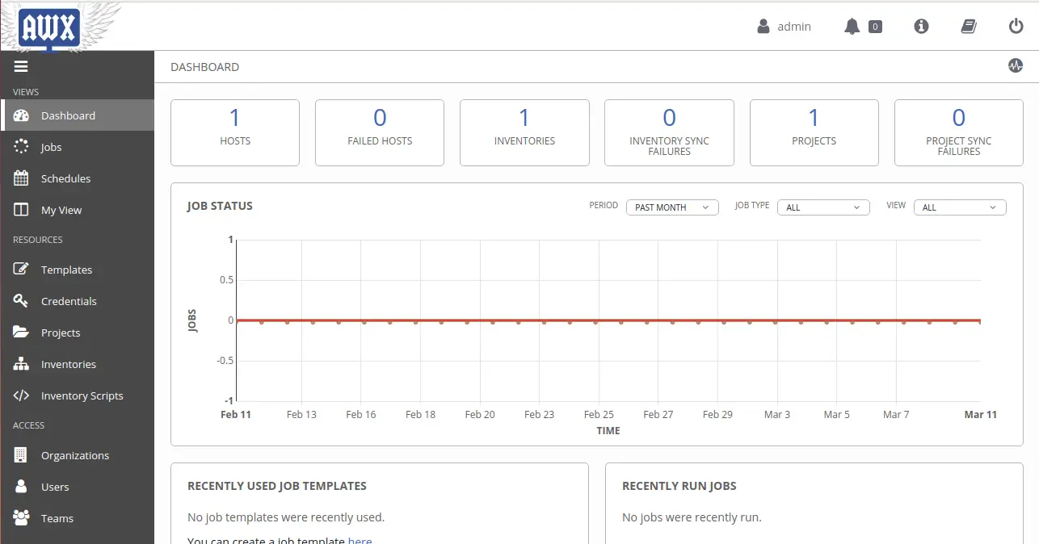Open the About info icon
Viewport: 1039px width, 544px height.
click(921, 26)
